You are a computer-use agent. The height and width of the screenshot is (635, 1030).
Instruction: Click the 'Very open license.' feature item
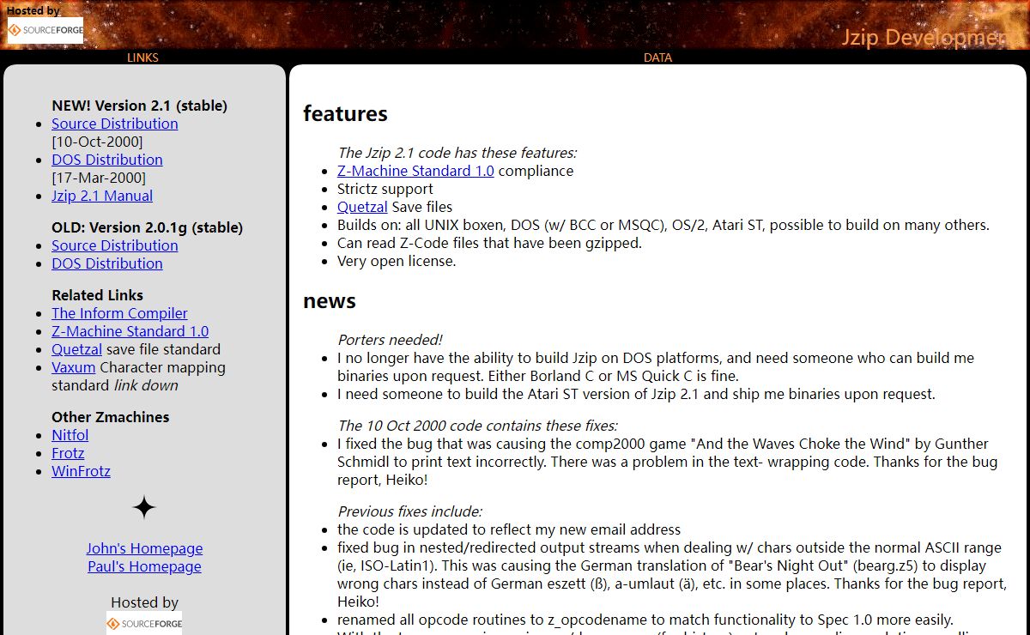pyautogui.click(x=397, y=261)
